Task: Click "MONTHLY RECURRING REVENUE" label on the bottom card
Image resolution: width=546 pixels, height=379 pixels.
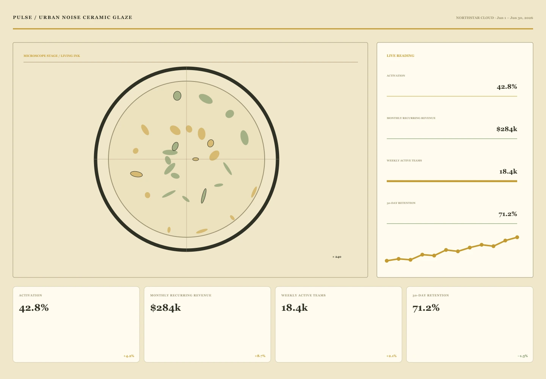Action: 181,295
